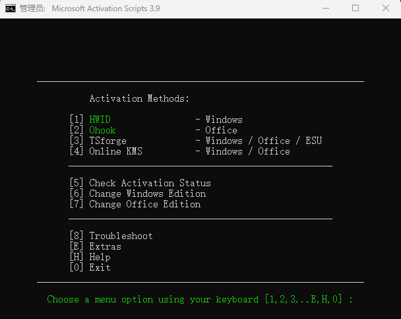Click the '[8]' bracket before Troubleshoot
This screenshot has width=401, height=319.
tap(77, 236)
